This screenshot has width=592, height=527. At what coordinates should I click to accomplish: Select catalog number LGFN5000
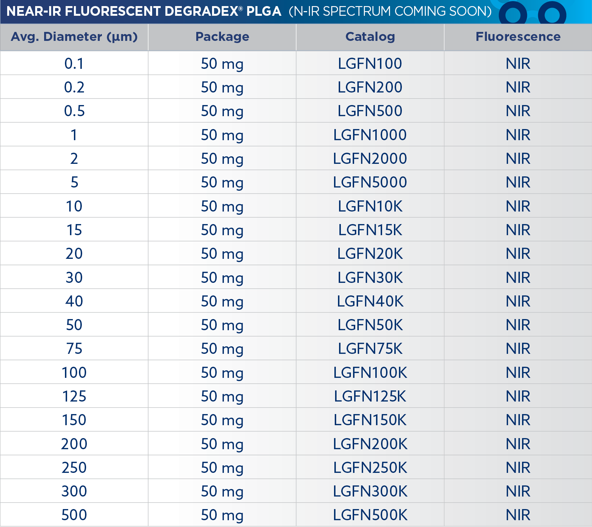pos(370,182)
